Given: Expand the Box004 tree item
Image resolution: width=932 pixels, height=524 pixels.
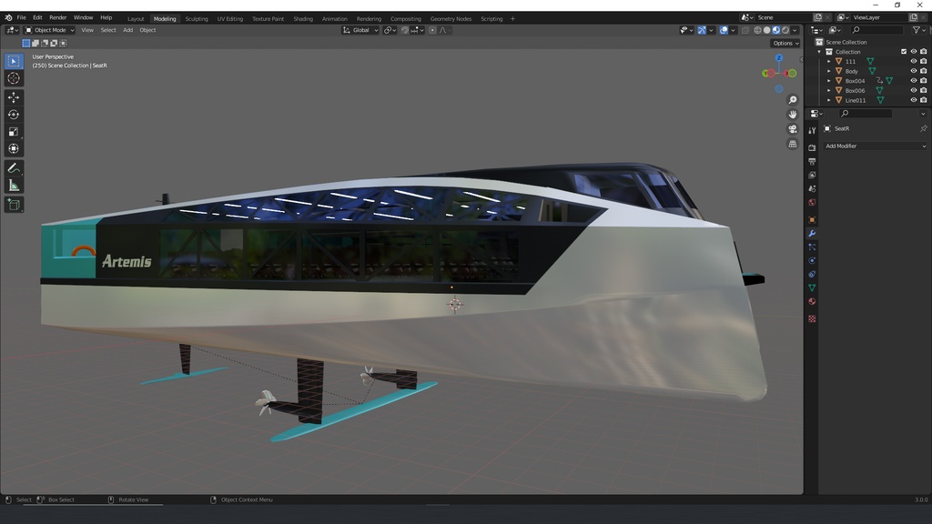Looking at the screenshot, I should [x=829, y=81].
